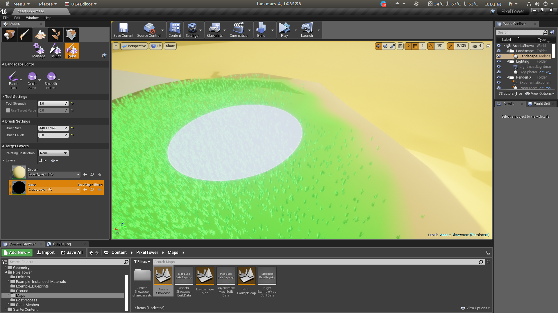Click the Brush Size value field

[x=53, y=128]
